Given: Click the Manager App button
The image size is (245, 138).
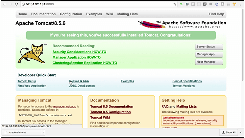Looking at the screenshot, I should click(209, 54).
